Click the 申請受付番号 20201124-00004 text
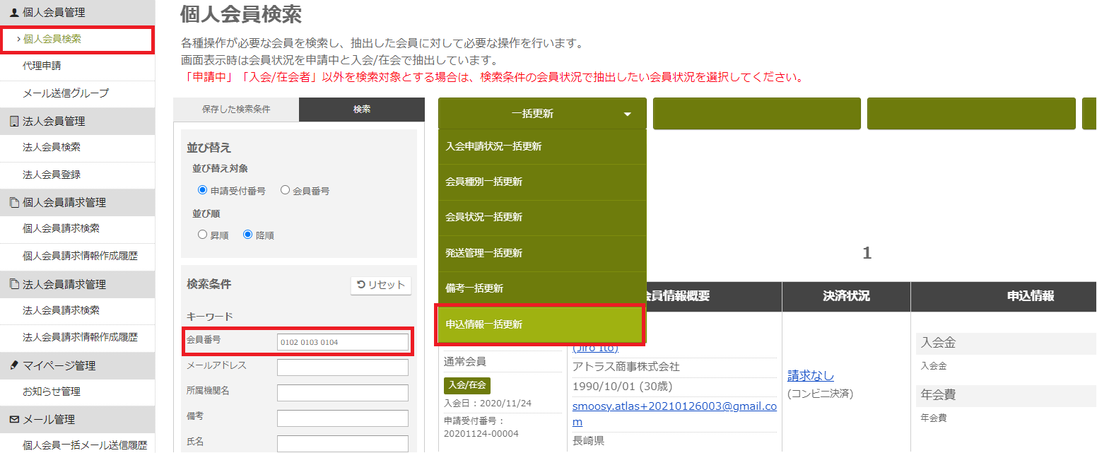This screenshot has width=1097, height=453. point(481,427)
